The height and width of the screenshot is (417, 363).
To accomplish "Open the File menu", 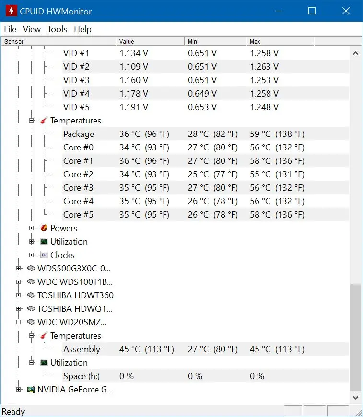I will point(10,29).
